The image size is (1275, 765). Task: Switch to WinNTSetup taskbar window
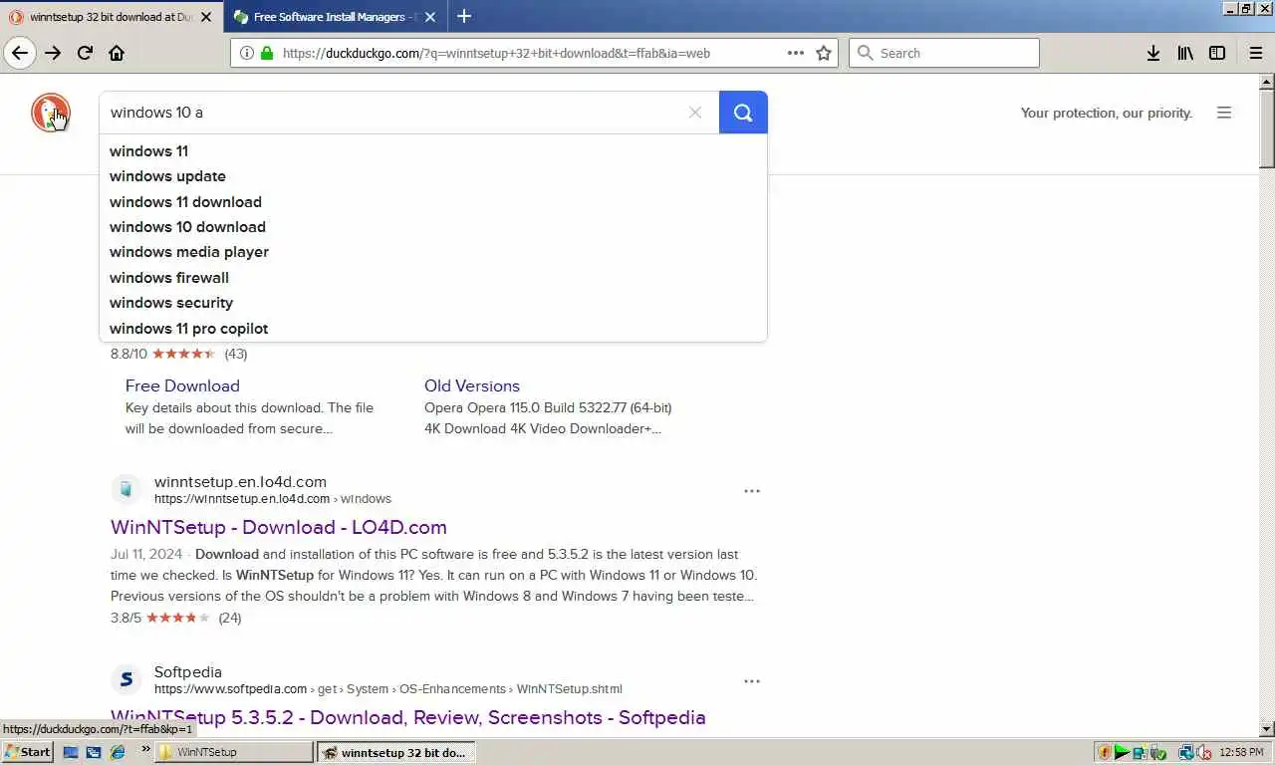(x=234, y=752)
